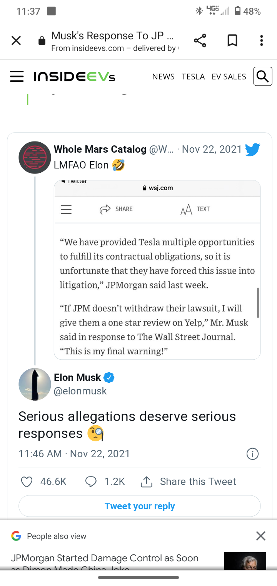Tap the info icon on the tweet
This screenshot has height=586, width=277.
pyautogui.click(x=252, y=454)
